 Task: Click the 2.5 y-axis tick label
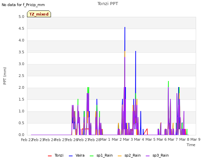click(21, 76)
